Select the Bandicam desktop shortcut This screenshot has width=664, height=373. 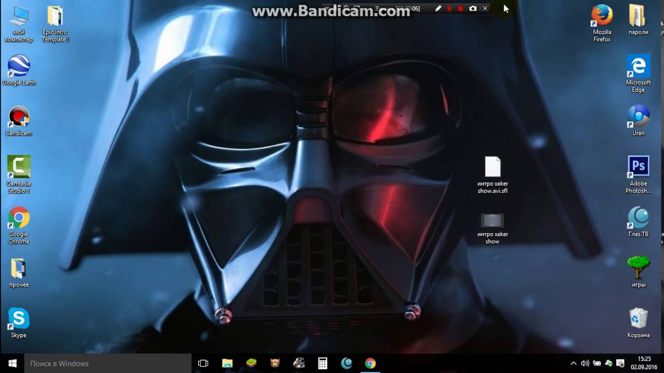pyautogui.click(x=19, y=122)
